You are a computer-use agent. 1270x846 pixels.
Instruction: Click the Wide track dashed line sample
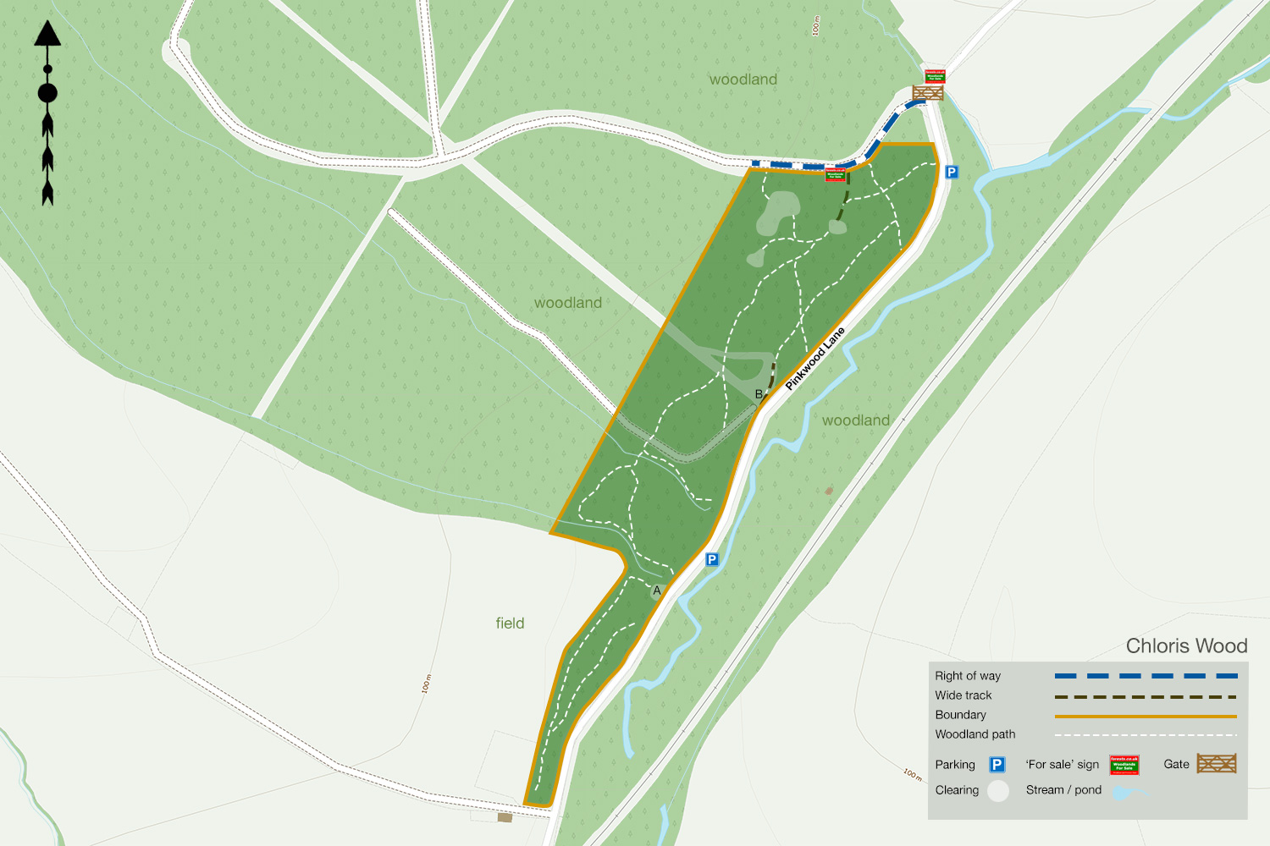click(1146, 697)
